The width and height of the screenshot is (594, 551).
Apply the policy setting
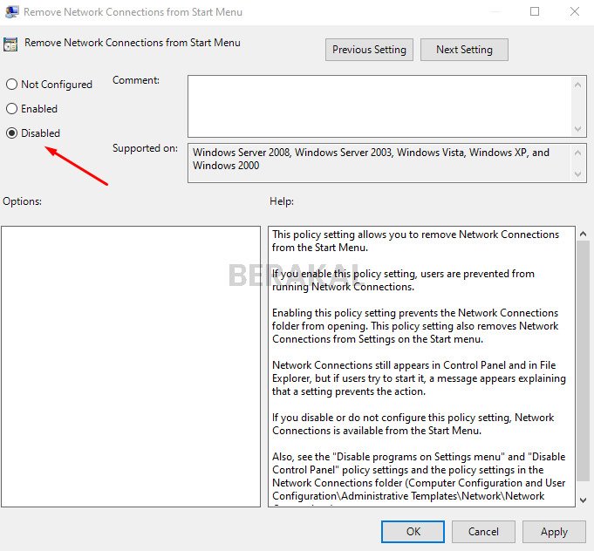point(554,532)
